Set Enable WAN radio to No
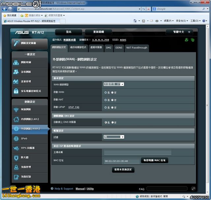 (x=112, y=93)
